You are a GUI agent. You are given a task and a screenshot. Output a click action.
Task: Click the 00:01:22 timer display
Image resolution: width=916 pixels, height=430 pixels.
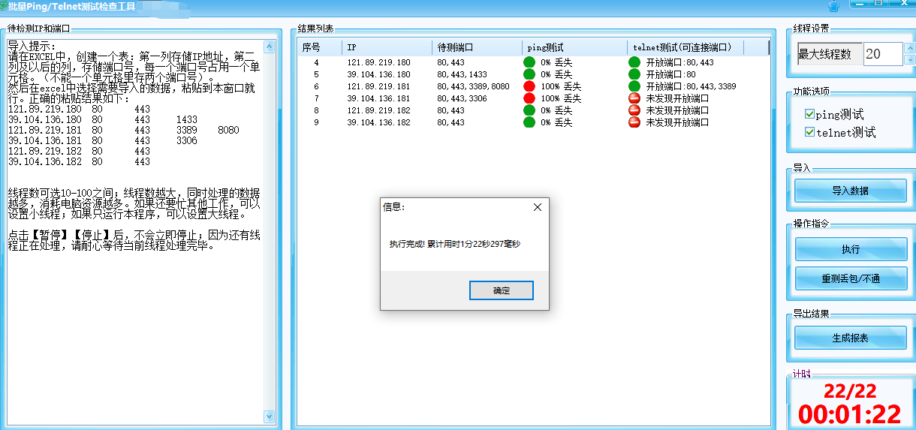point(849,415)
